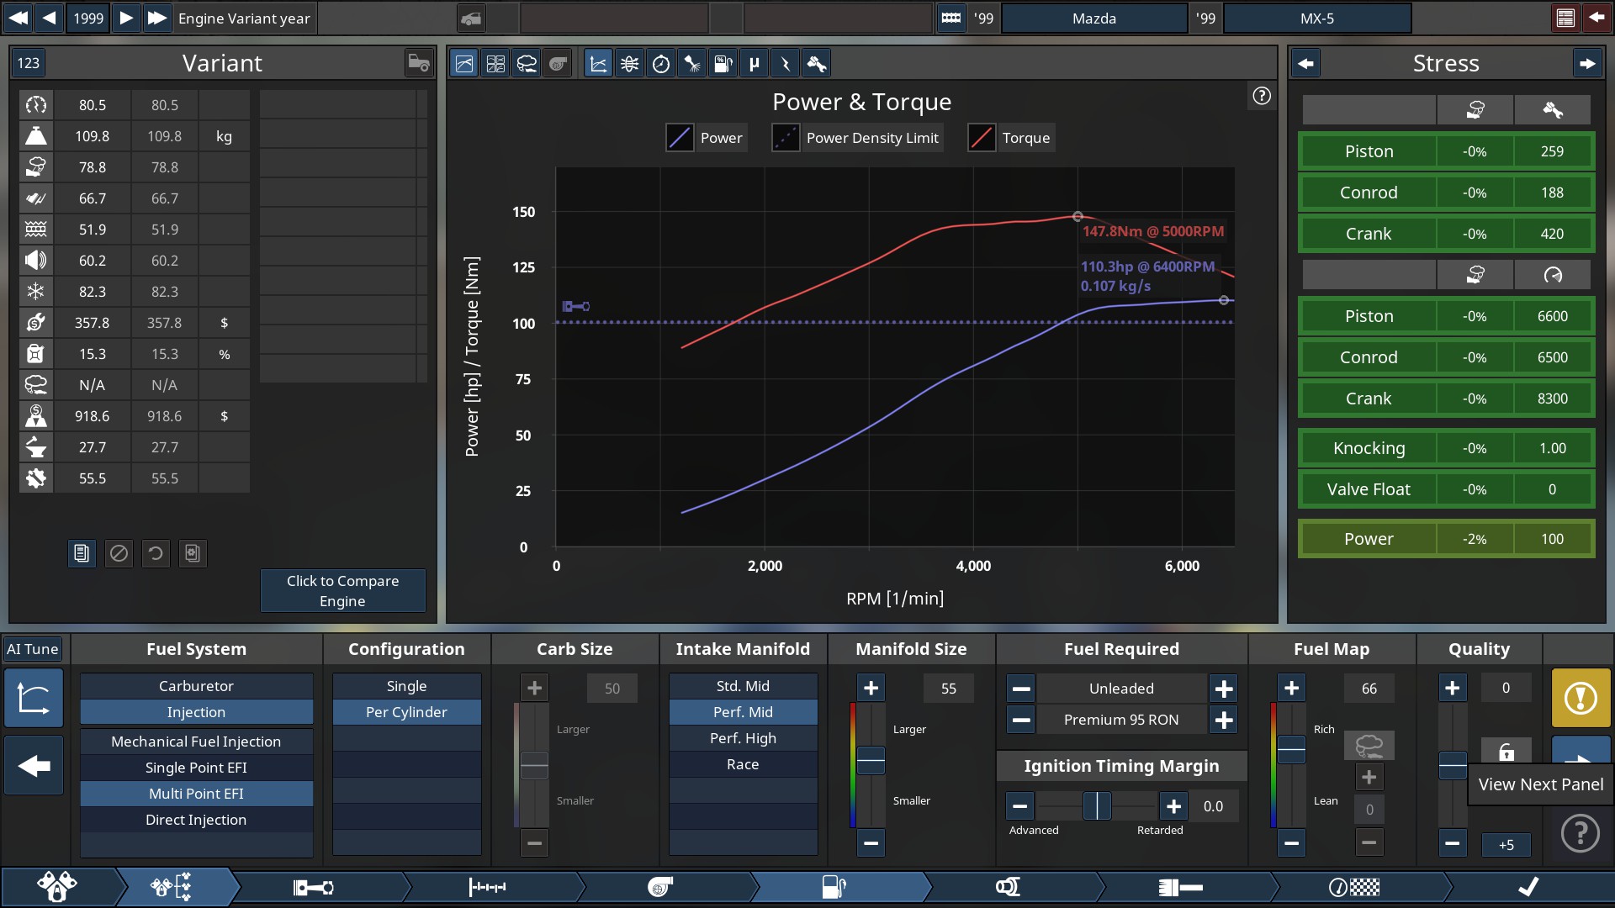The image size is (1615, 908).
Task: Select Std. Mid intake manifold
Action: coord(743,686)
